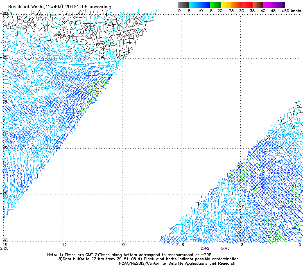Click the latitude label '-24'
Image resolution: width=303 pixels, height=266 pixels.
[4, 101]
